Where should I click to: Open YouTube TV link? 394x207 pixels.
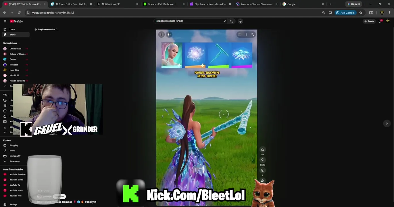[x=15, y=185]
